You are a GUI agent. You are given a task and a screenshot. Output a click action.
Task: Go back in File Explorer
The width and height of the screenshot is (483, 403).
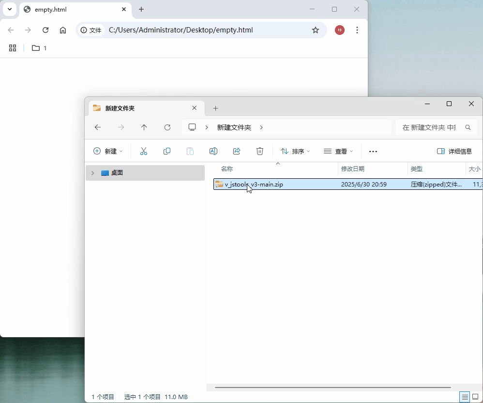pos(98,127)
